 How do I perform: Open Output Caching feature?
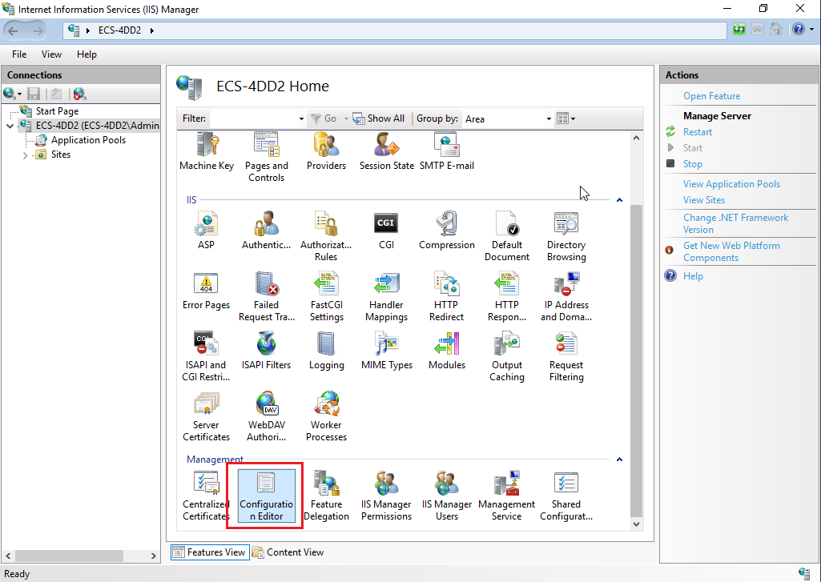coord(506,356)
